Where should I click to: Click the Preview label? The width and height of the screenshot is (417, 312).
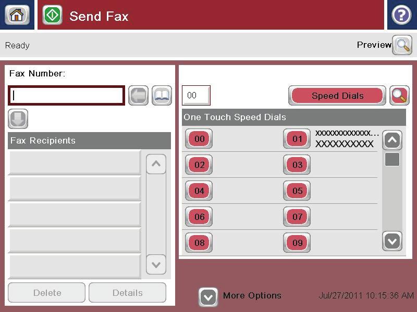[x=374, y=45]
